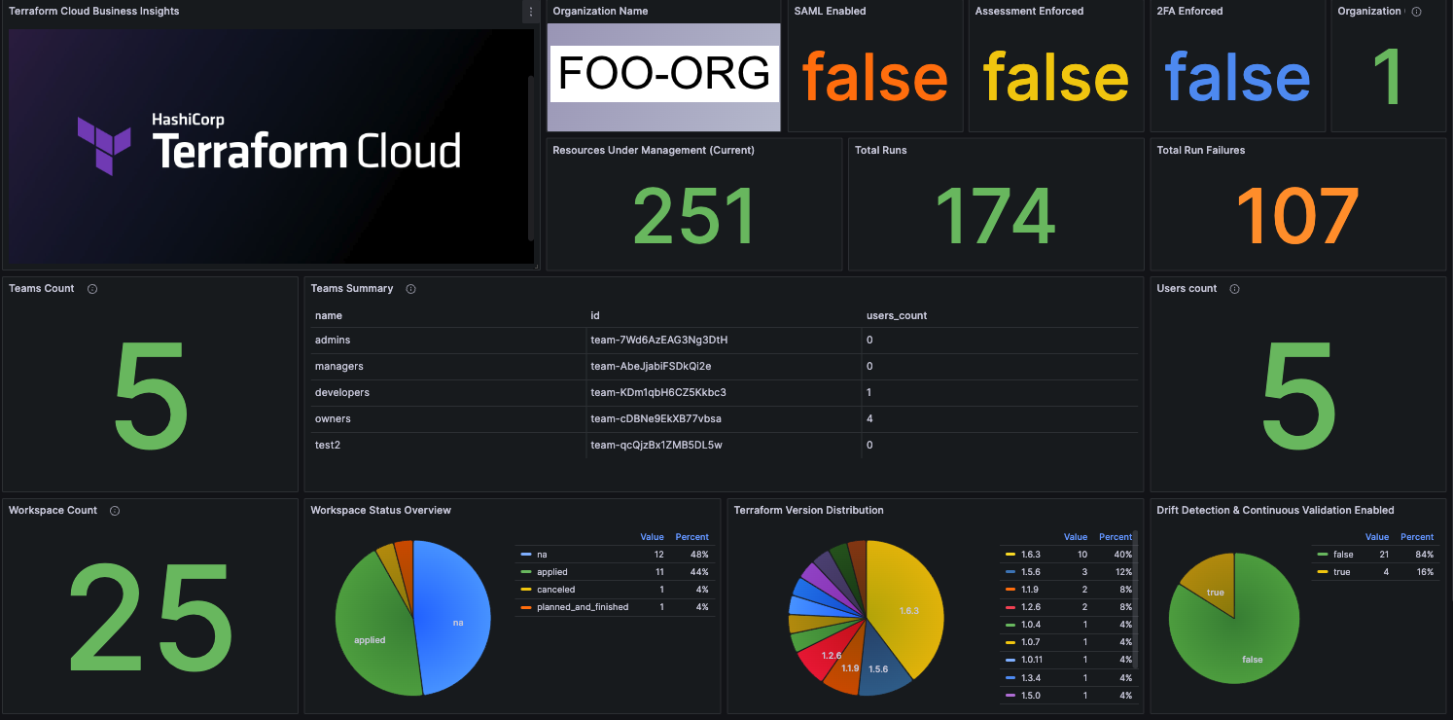Viewport: 1453px width, 720px height.
Task: Click the id team-qcQjzBx1ZMB5DL5w
Action: click(656, 446)
